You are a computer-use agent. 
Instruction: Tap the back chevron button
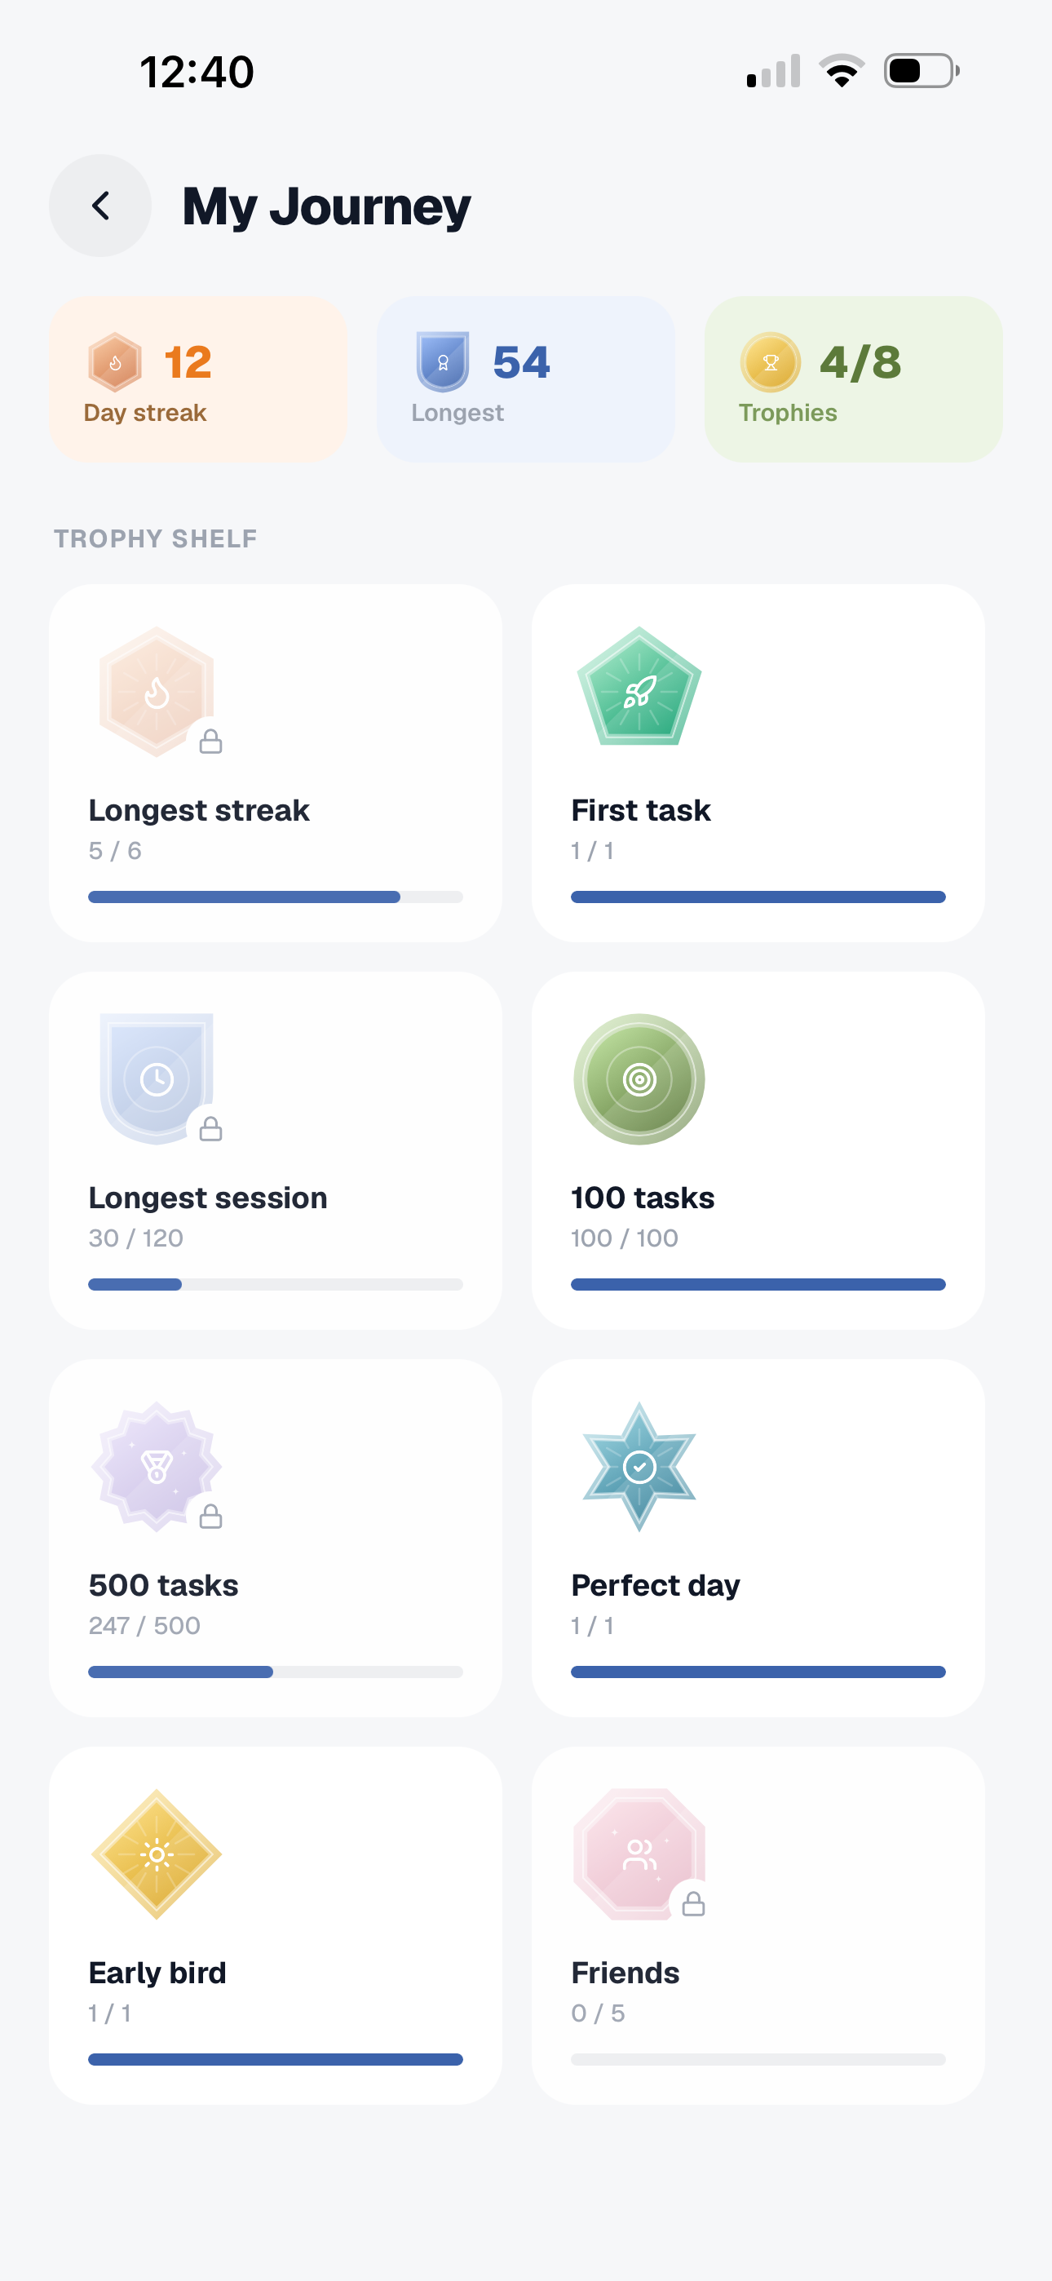[x=100, y=206]
